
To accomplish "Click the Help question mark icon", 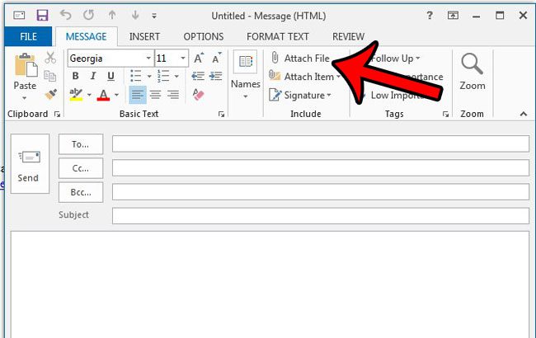I will (x=430, y=16).
